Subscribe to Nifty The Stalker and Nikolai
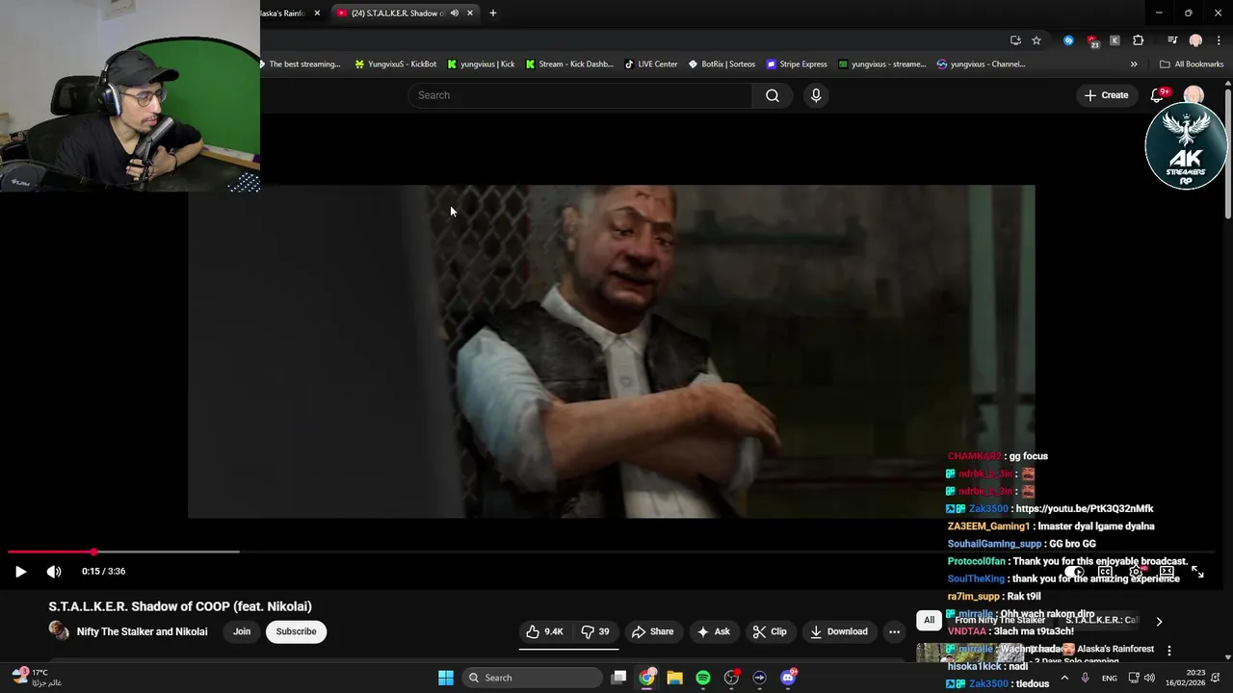Screen dimensions: 1233x693 296,631
